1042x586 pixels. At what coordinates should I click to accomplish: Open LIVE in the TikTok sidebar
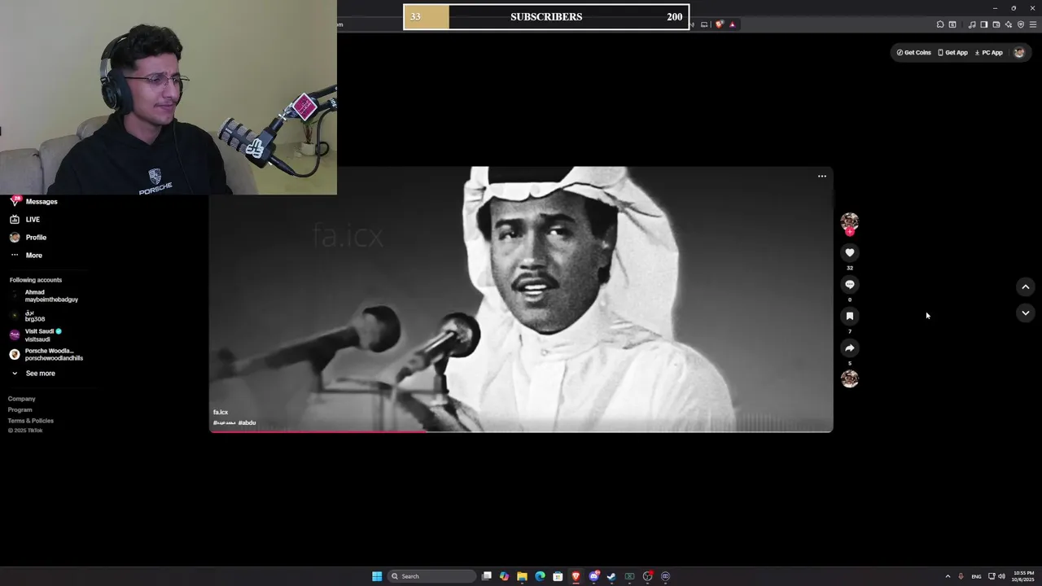(24, 220)
